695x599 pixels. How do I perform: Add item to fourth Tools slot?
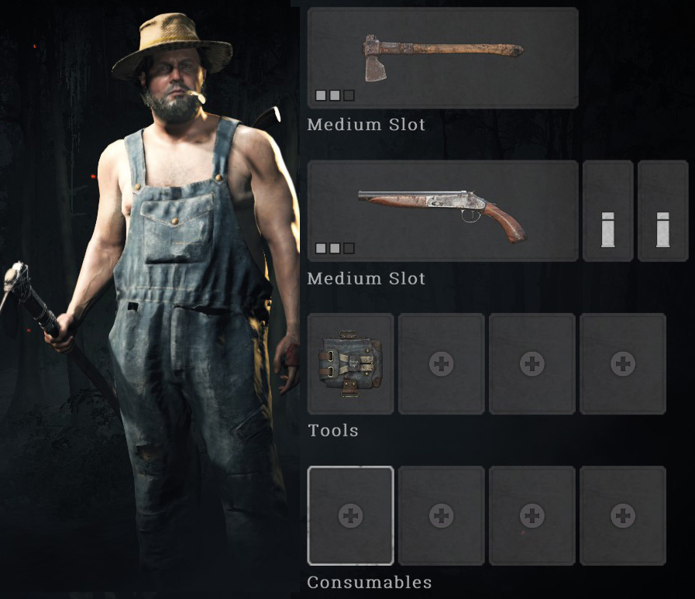(623, 364)
